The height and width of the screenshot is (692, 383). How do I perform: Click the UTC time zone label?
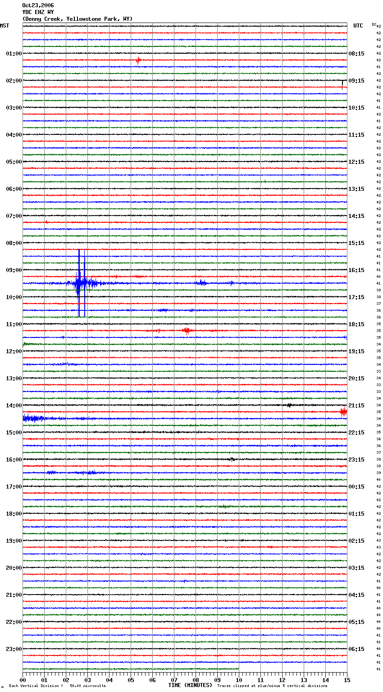click(x=358, y=26)
